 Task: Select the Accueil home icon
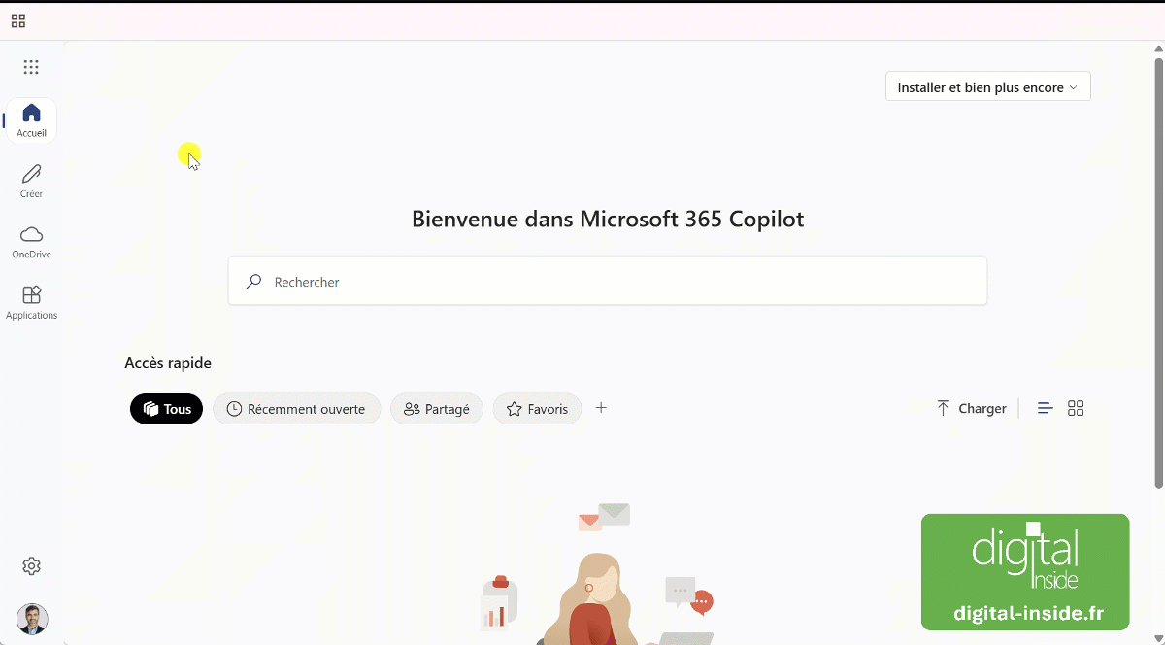pos(30,113)
